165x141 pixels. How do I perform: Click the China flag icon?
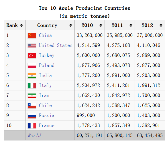(32, 36)
